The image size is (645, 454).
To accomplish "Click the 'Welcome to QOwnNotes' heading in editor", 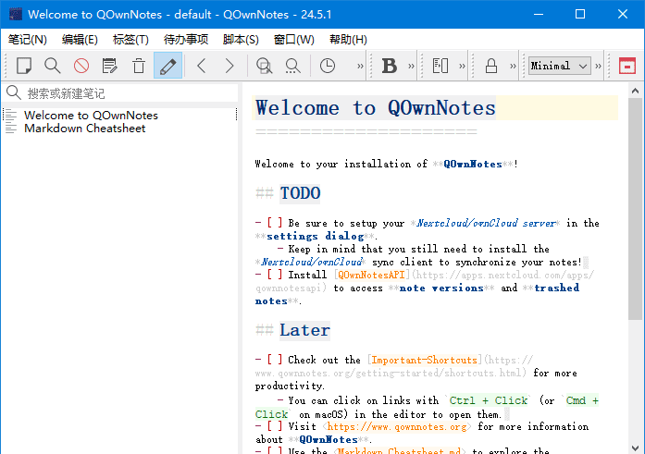I will coord(376,108).
